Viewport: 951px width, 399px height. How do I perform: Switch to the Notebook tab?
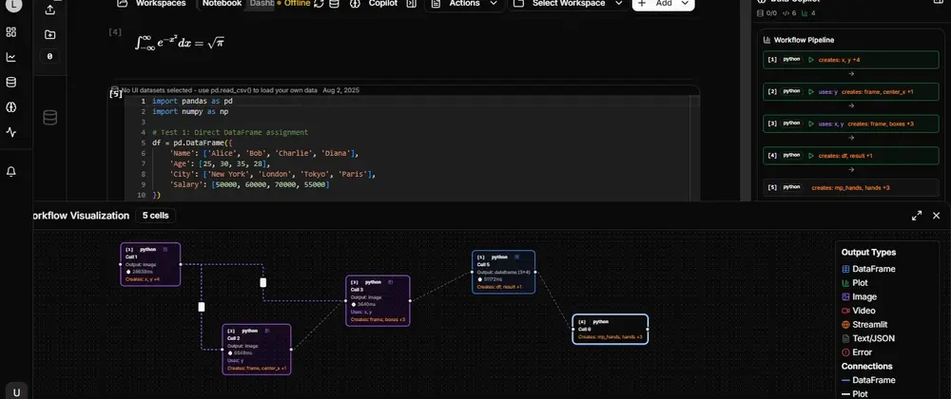pyautogui.click(x=222, y=4)
